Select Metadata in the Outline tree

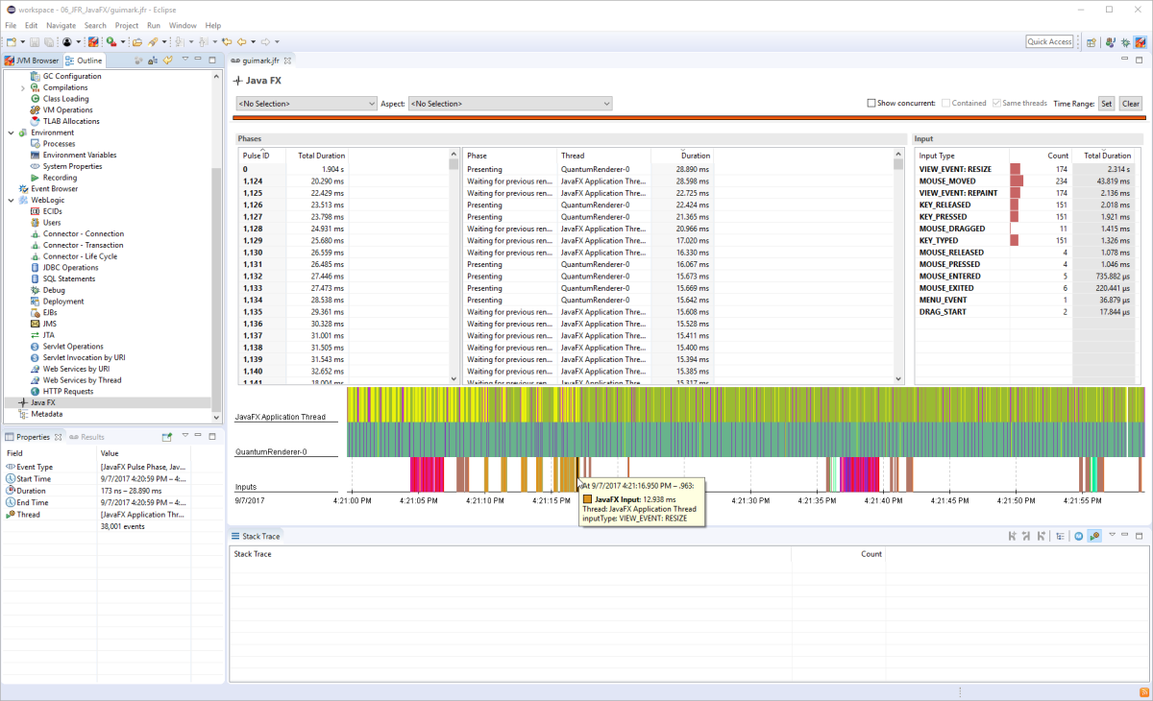(46, 414)
